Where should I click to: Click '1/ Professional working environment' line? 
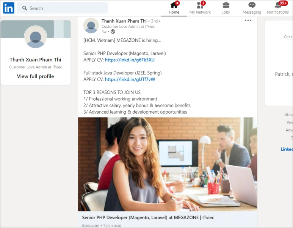[120, 99]
